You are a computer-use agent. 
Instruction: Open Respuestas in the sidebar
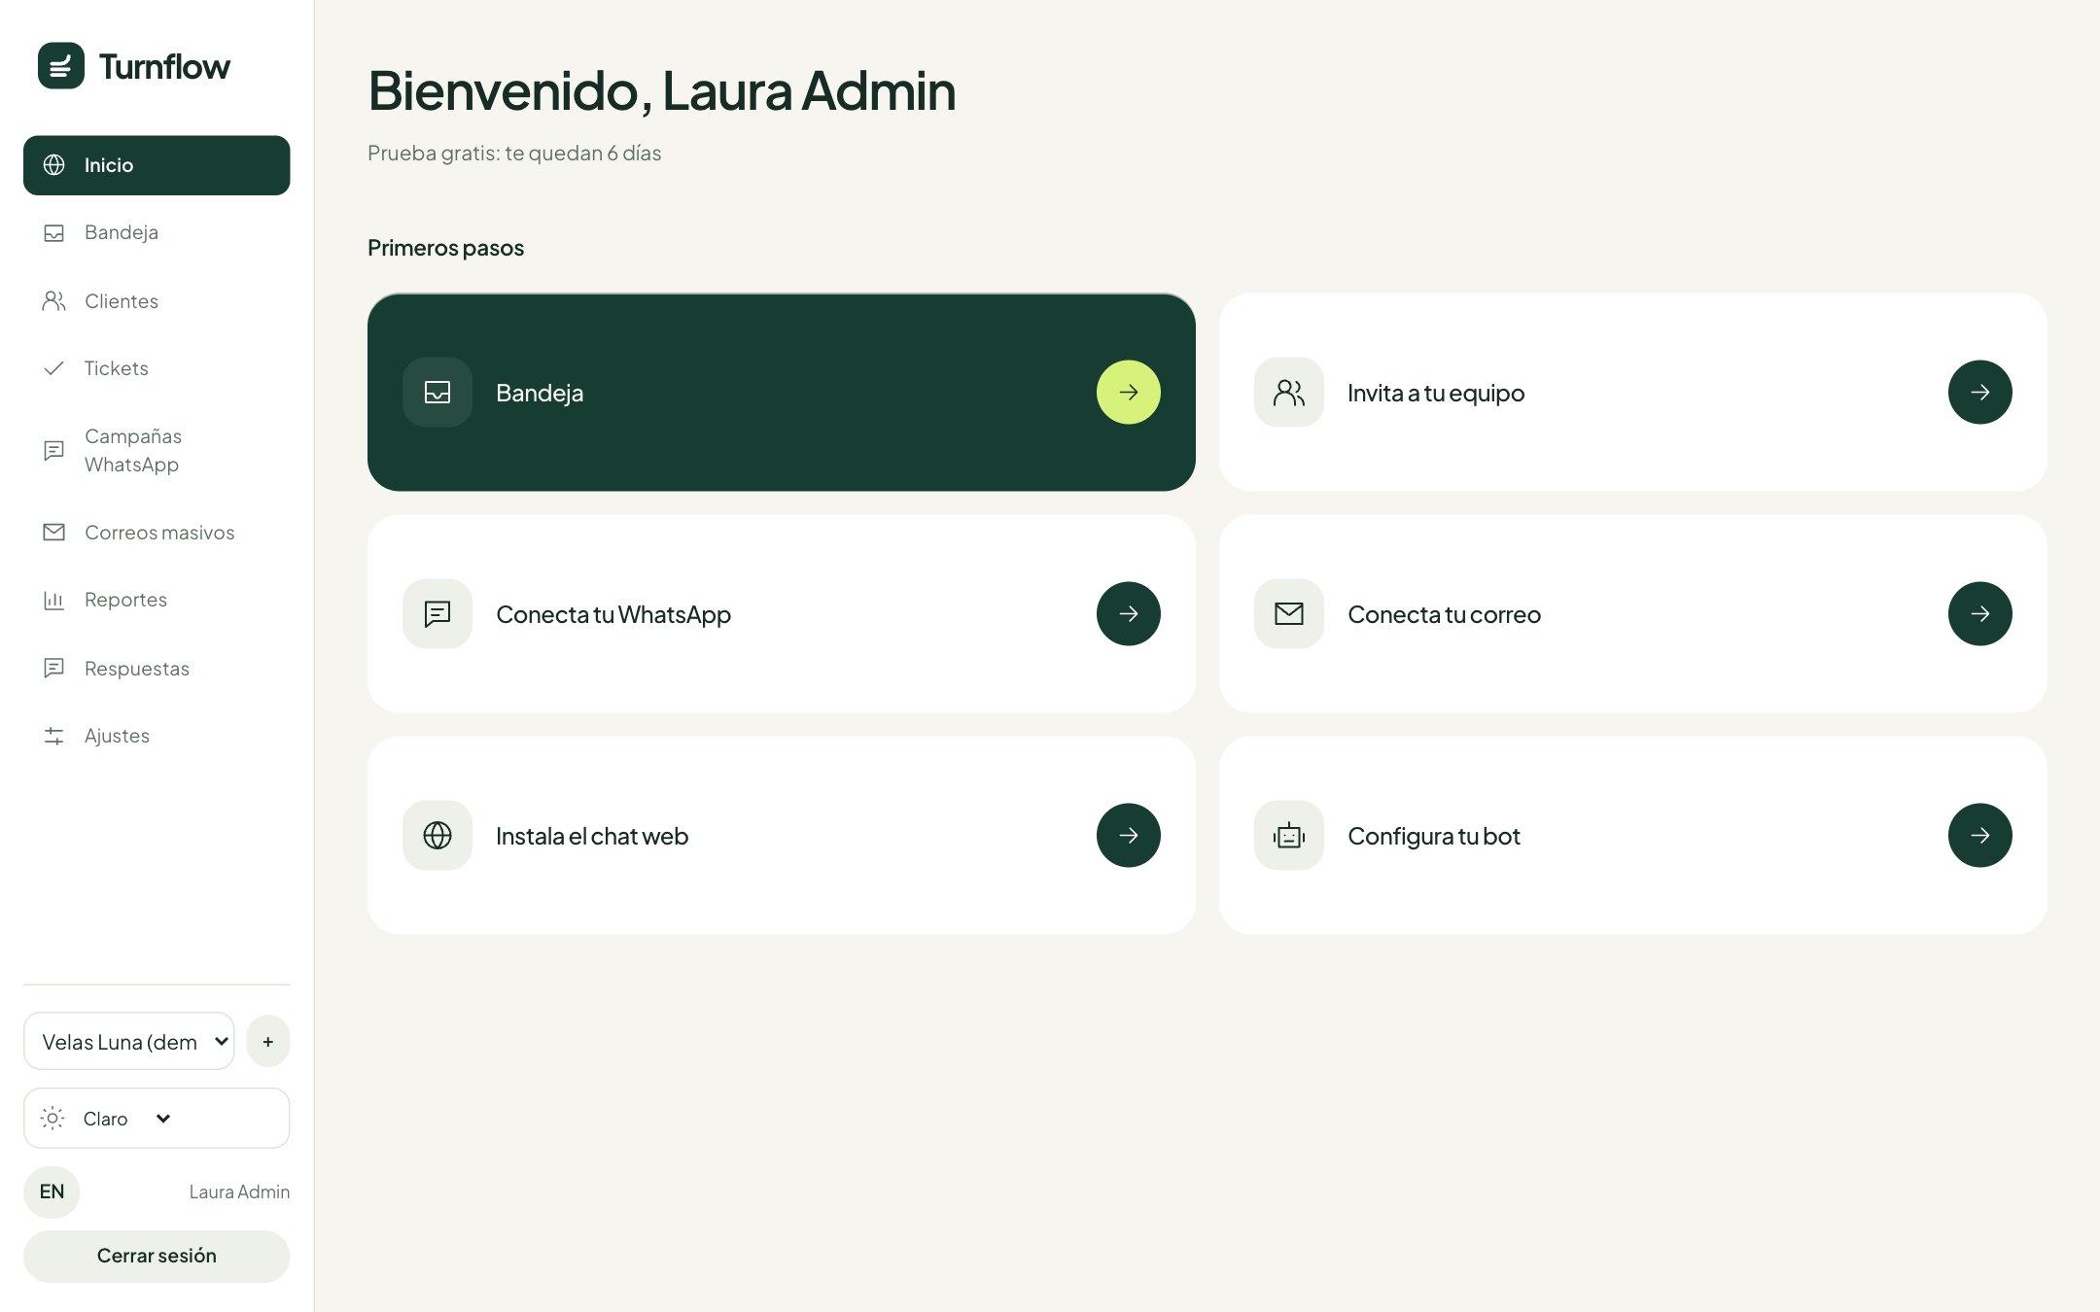coord(157,669)
